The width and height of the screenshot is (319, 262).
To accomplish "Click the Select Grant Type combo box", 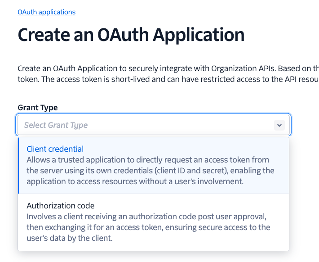I will coord(153,125).
